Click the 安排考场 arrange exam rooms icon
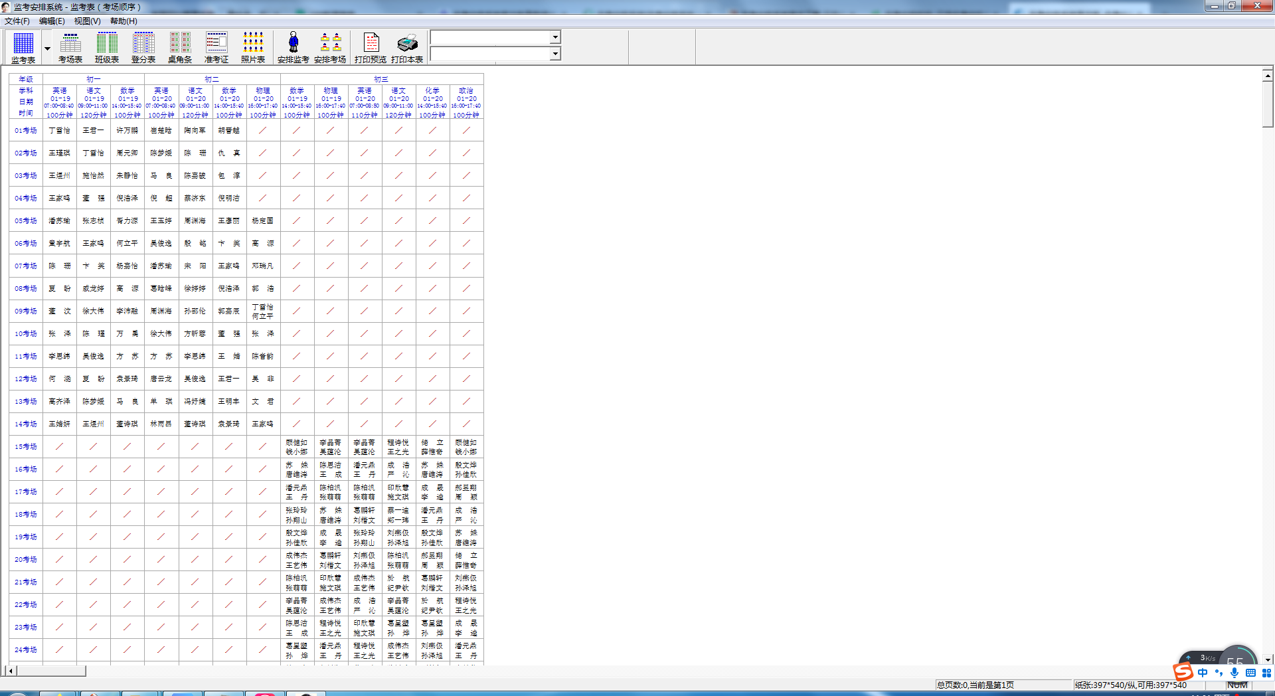Image resolution: width=1275 pixels, height=696 pixels. click(x=330, y=47)
